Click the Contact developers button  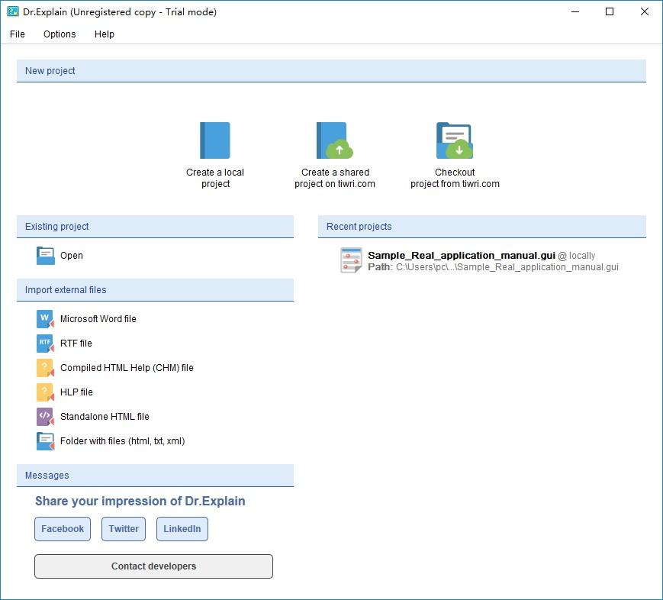point(153,566)
